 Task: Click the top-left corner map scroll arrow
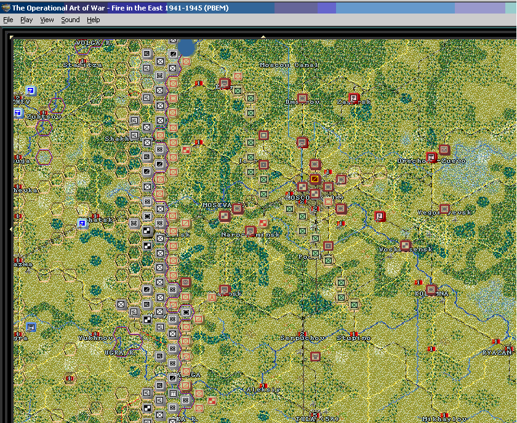point(12,38)
